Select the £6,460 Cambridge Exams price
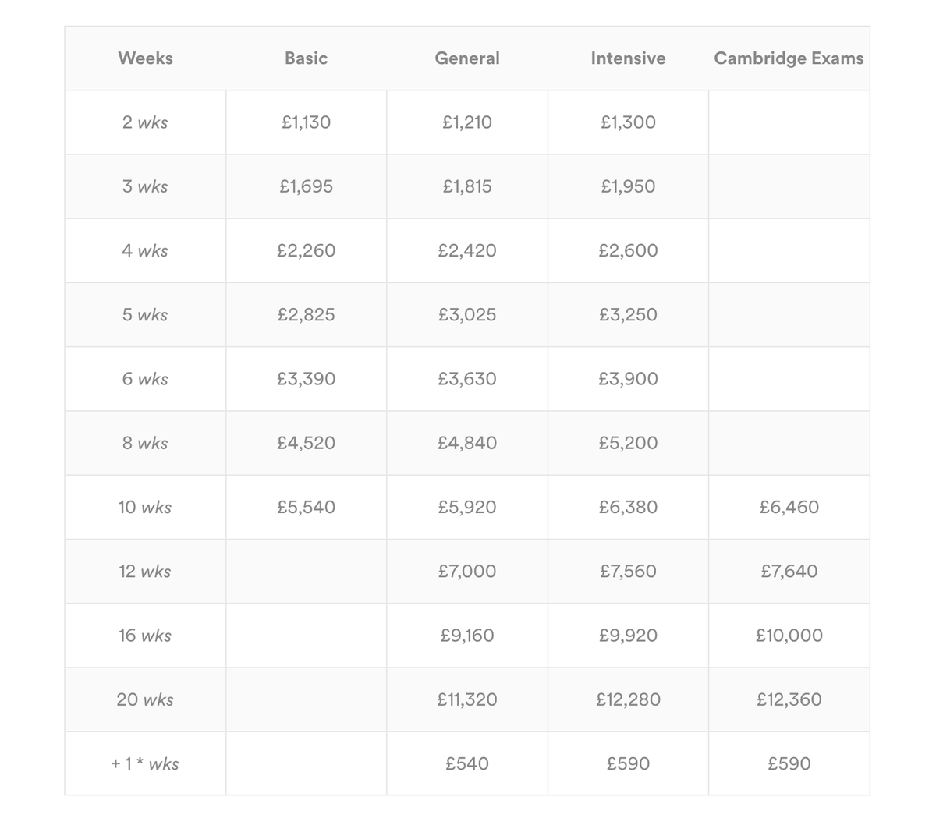The width and height of the screenshot is (936, 818). tap(789, 507)
